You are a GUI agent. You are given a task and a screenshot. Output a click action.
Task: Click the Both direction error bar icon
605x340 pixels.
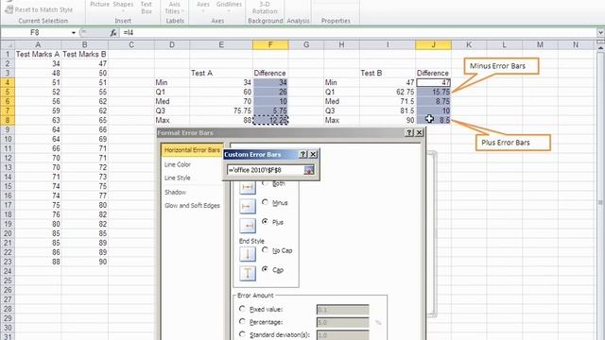248,187
